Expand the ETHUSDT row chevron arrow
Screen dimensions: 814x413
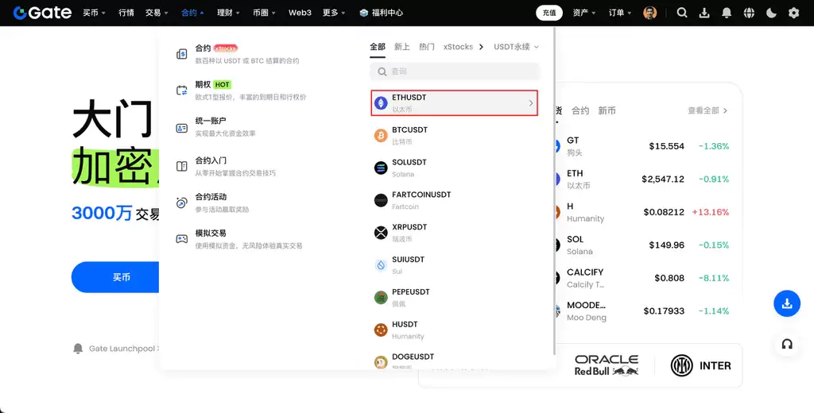click(x=531, y=103)
